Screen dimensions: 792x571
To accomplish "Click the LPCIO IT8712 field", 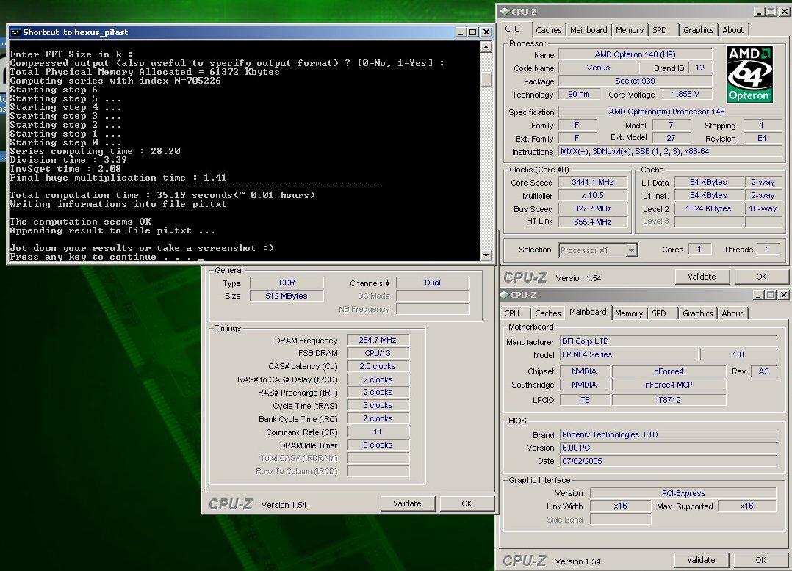I will (669, 400).
